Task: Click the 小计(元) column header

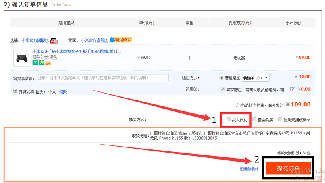Action: click(293, 23)
